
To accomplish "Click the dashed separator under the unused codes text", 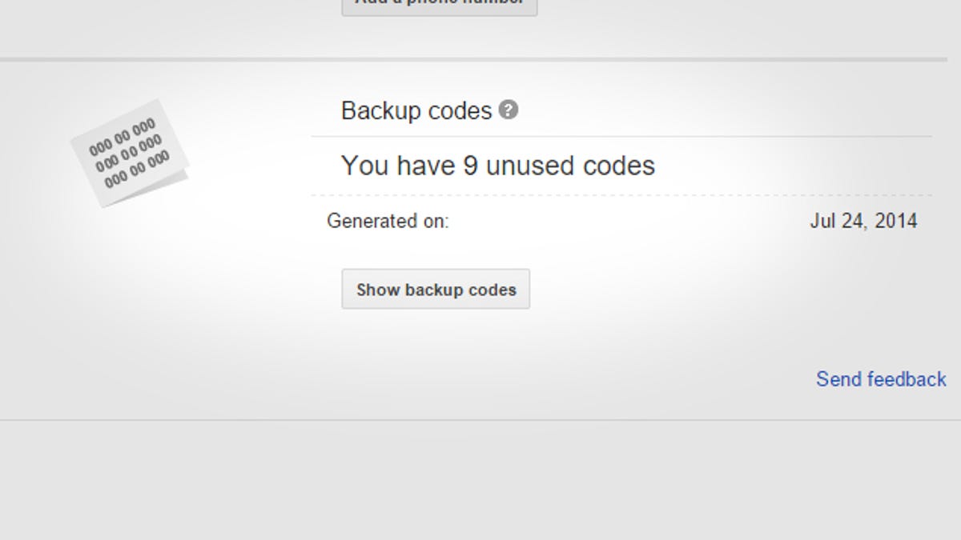I will 621,195.
